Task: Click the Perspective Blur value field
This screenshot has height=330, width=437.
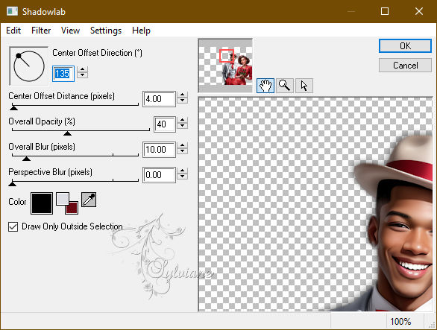Action: click(159, 175)
